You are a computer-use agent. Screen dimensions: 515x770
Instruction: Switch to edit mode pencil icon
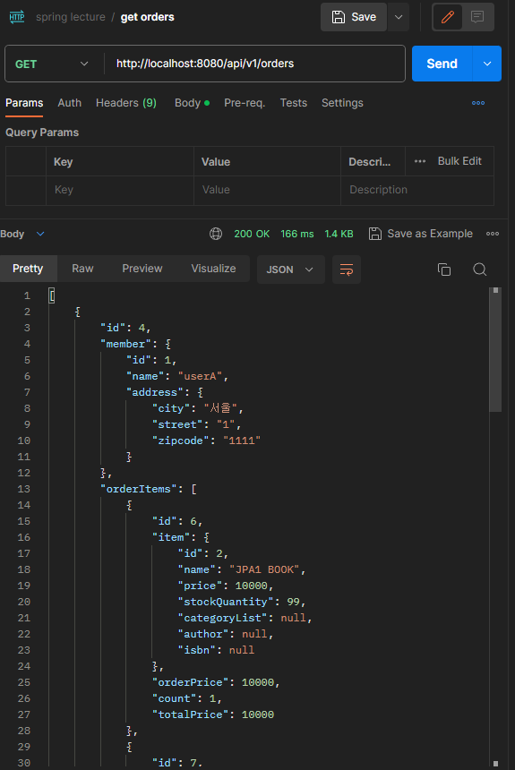pyautogui.click(x=447, y=17)
